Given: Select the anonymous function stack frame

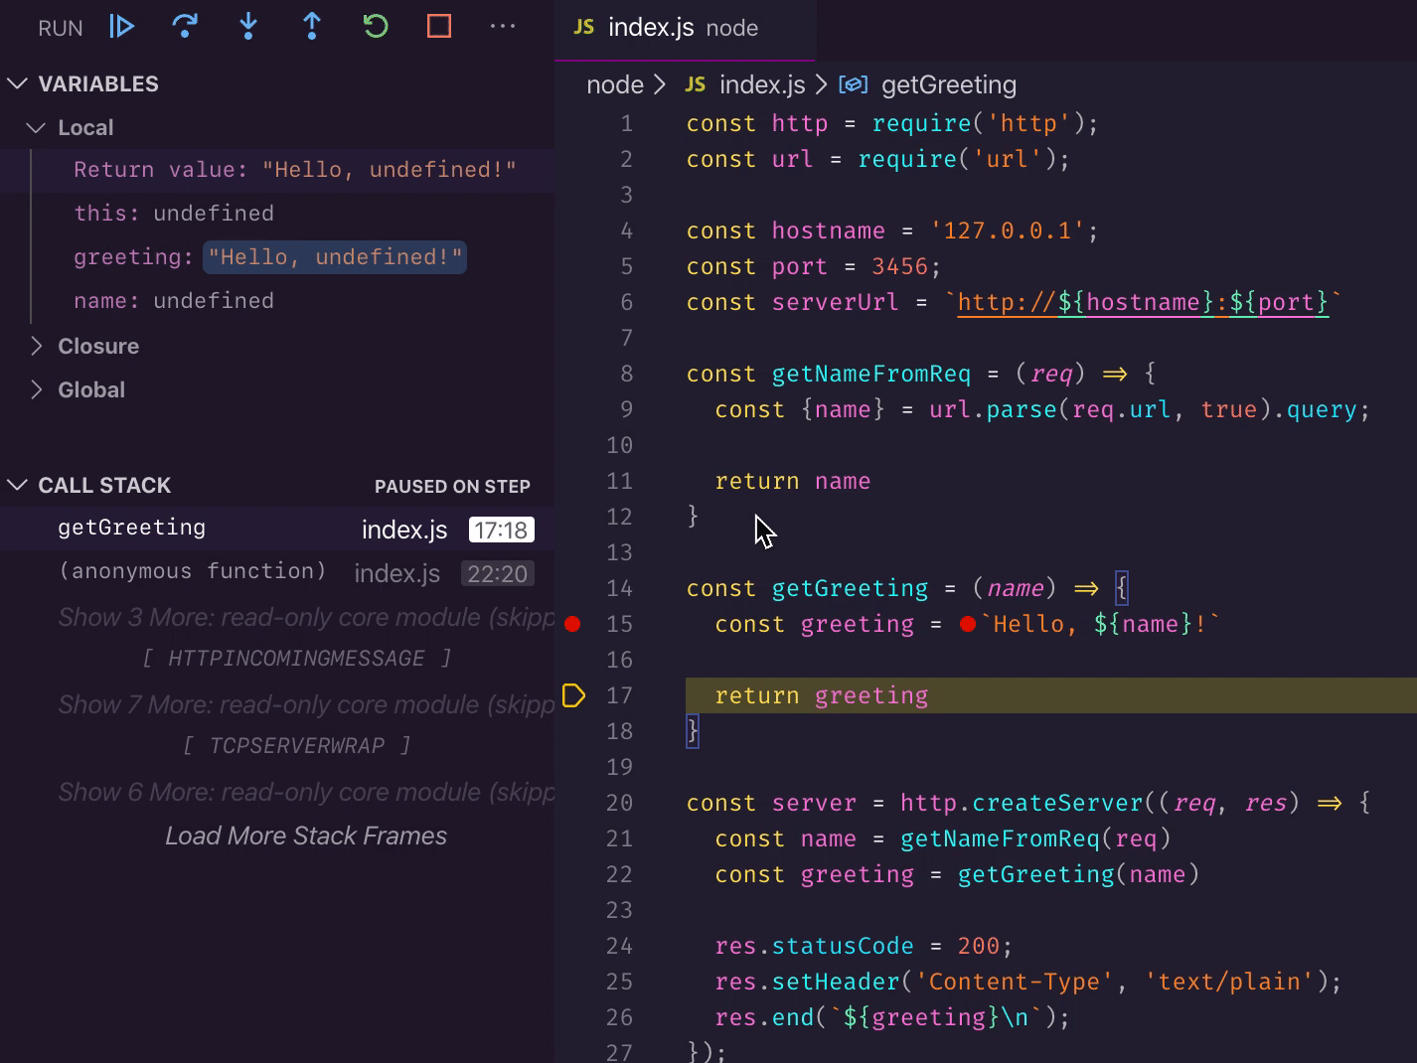Looking at the screenshot, I should pyautogui.click(x=193, y=572).
